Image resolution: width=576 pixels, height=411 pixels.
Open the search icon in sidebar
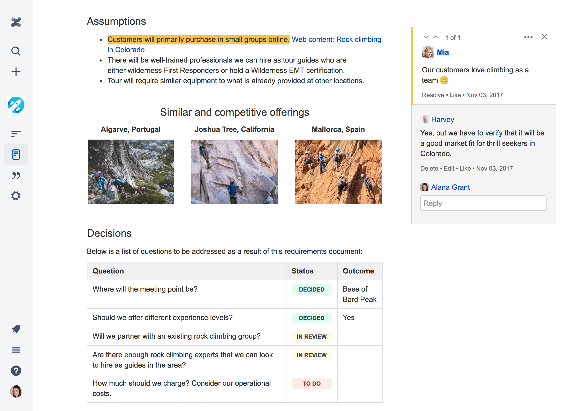tap(16, 51)
